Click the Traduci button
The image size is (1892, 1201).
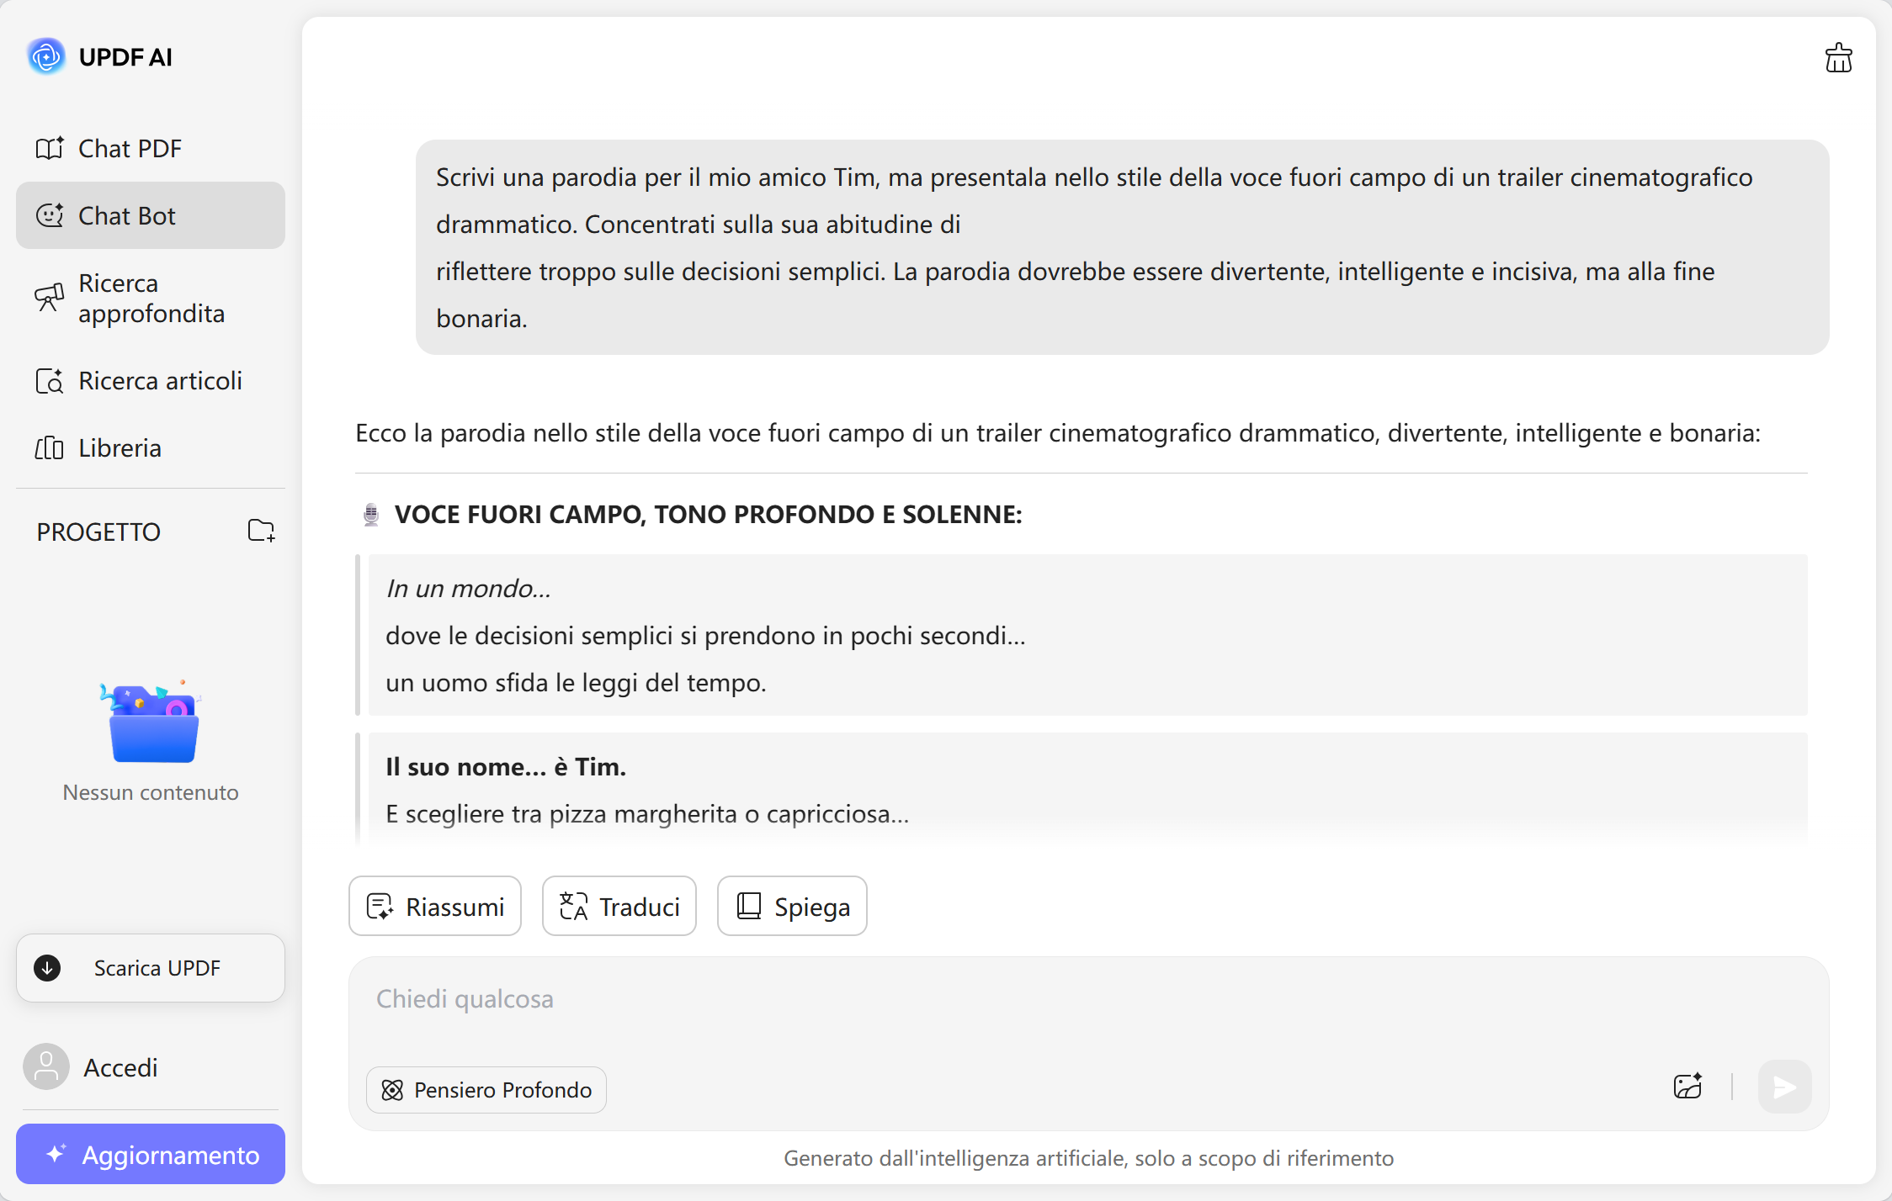[619, 907]
